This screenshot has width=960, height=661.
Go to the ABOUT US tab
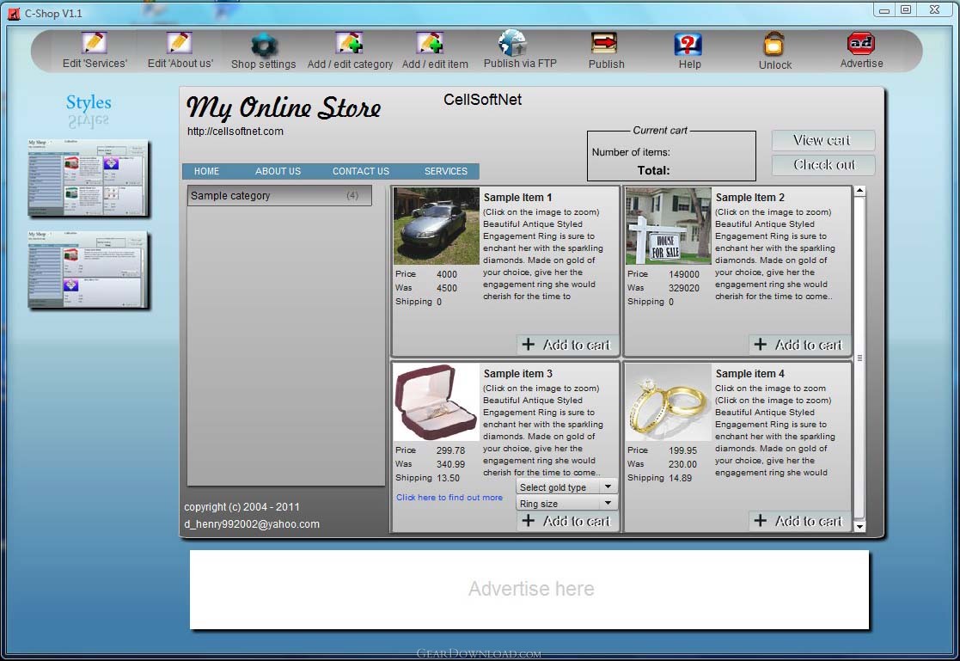pyautogui.click(x=278, y=171)
